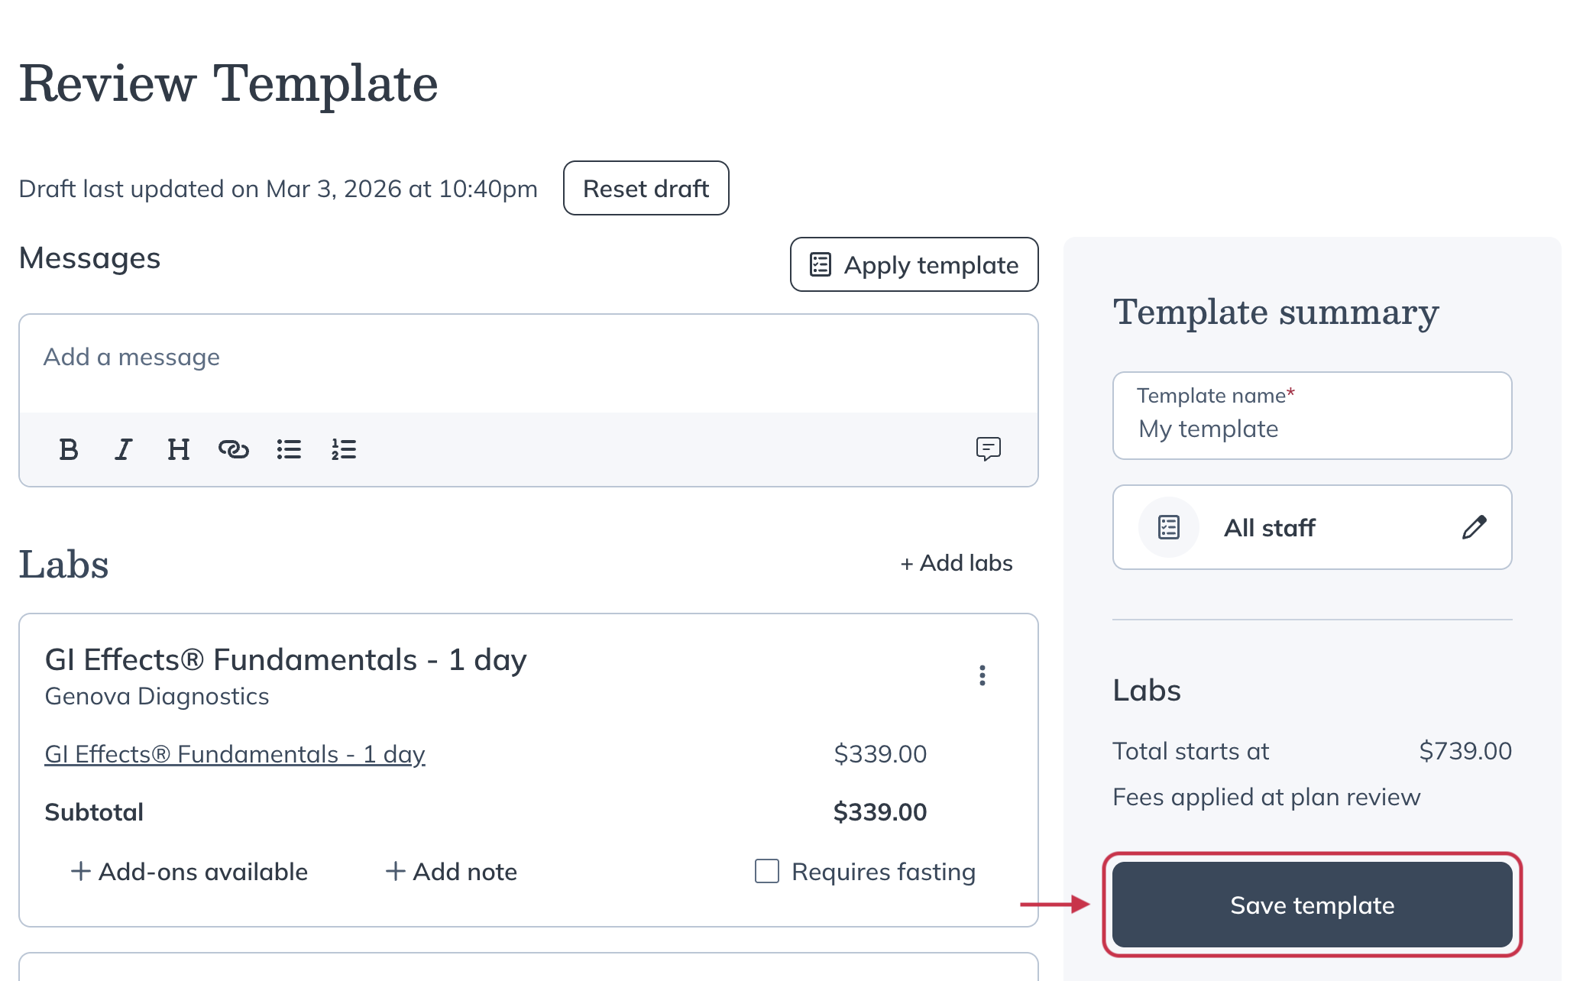Open the comment bubble icon in editor toolbar
This screenshot has height=981, width=1583.
(x=989, y=450)
